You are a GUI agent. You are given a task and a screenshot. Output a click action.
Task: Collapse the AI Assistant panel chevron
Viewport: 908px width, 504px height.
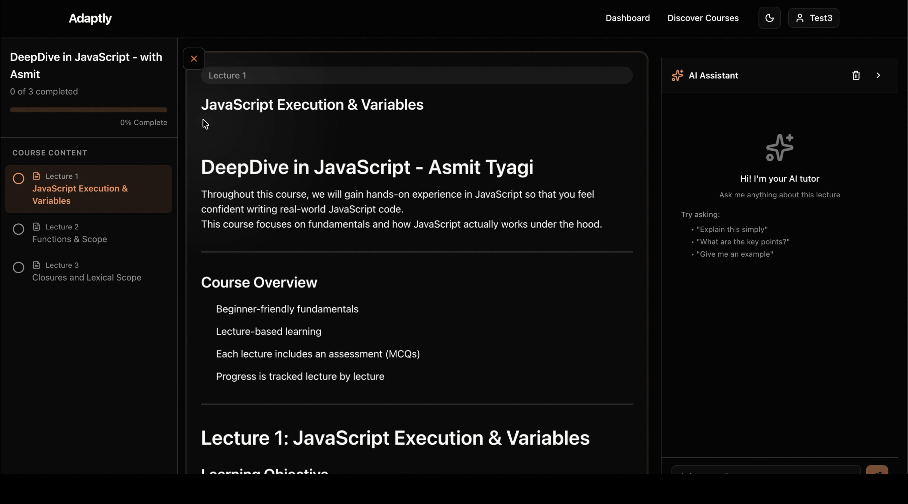point(878,75)
